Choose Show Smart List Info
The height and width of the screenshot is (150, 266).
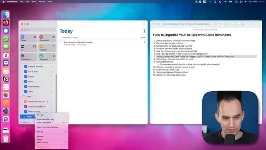tap(52, 120)
